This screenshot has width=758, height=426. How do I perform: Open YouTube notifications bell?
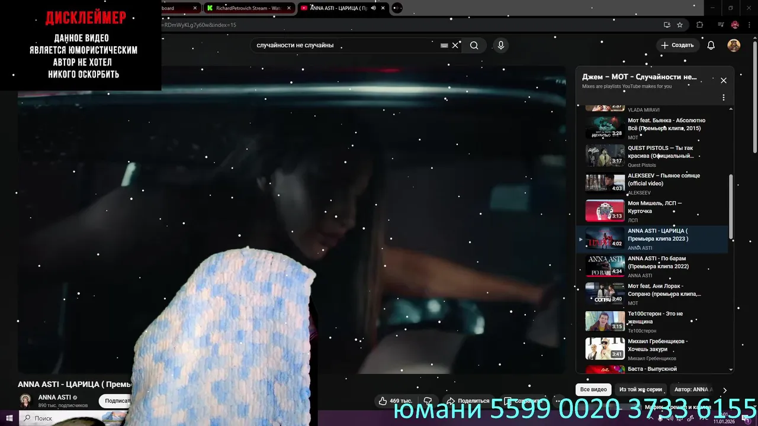(x=711, y=46)
